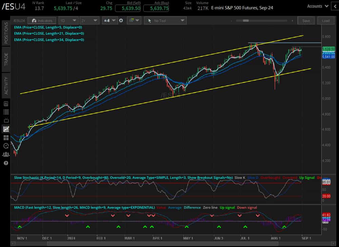Viewport: 339px width, 247px height.
Task: Open the grid widgets icon in the sidebar
Action: coord(5,137)
